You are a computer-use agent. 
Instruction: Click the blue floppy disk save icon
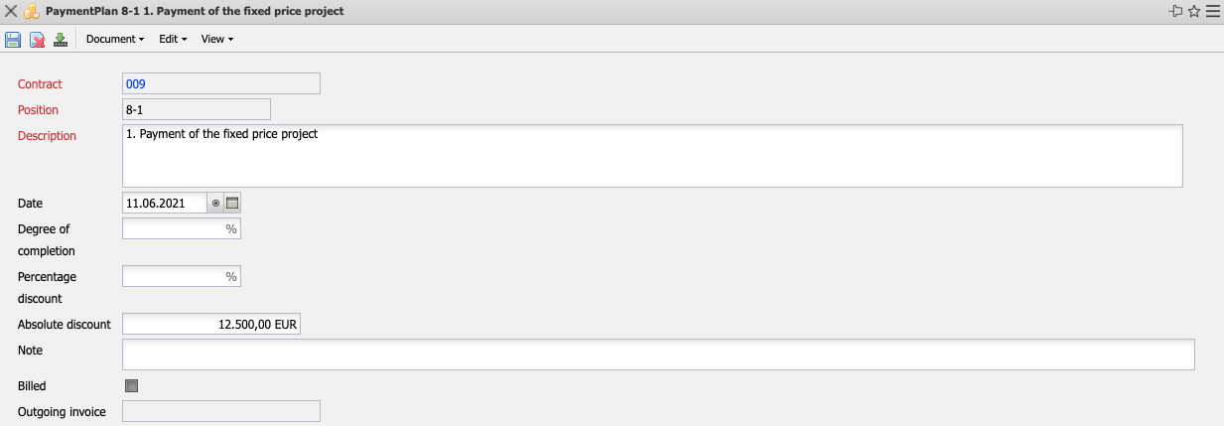[x=13, y=40]
